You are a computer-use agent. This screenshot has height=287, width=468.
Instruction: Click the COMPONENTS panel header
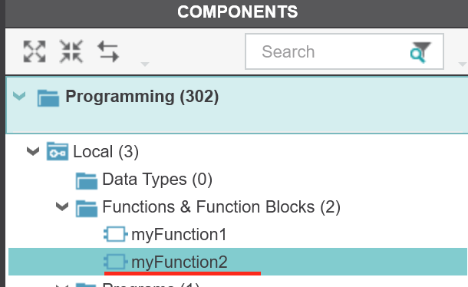[238, 12]
